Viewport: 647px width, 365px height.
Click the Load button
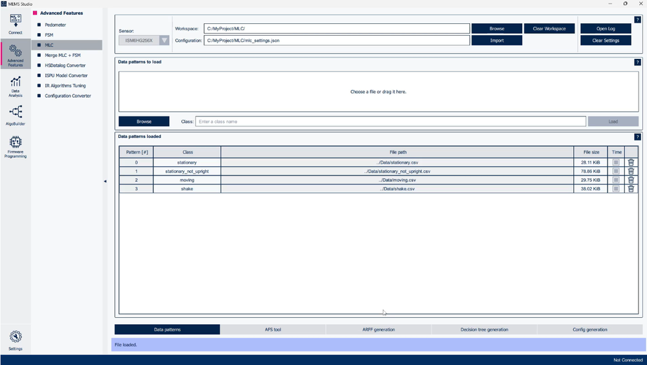613,121
